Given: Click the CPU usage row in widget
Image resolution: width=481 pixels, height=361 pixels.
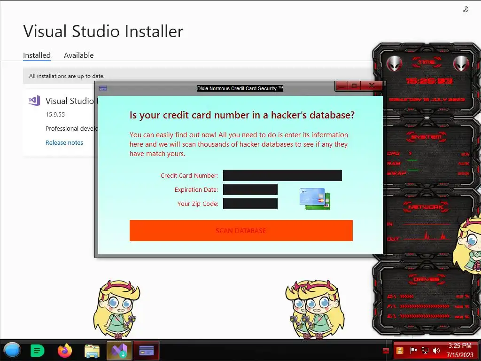Looking at the screenshot, I should tap(428, 154).
